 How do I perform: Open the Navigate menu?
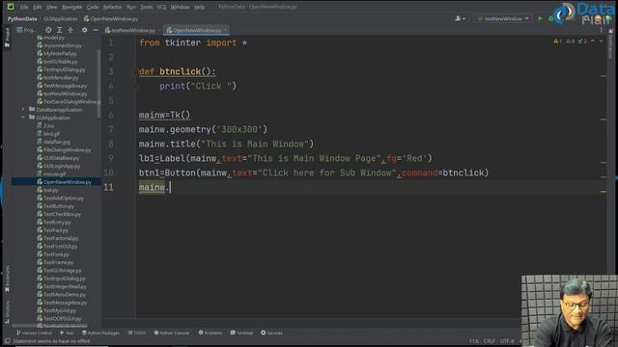click(x=71, y=7)
